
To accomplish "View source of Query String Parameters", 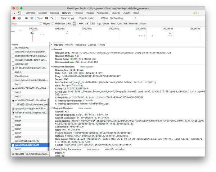I will click(93, 149).
